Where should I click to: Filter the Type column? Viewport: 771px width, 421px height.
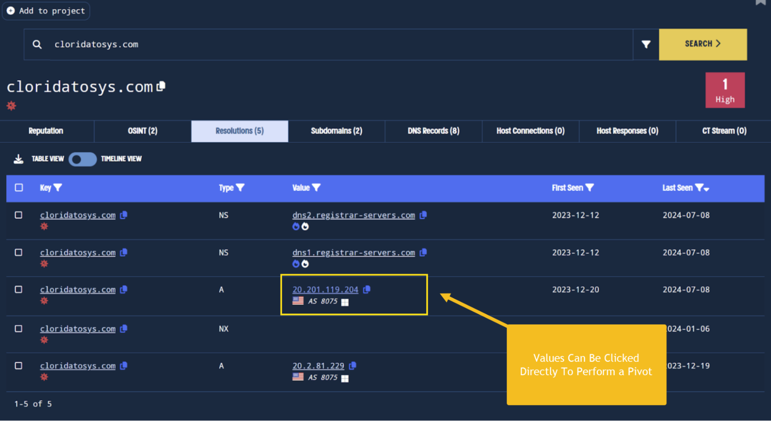point(240,188)
